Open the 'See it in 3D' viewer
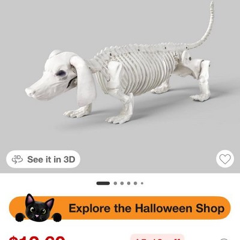Image resolution: width=240 pixels, height=240 pixels. 43,159
